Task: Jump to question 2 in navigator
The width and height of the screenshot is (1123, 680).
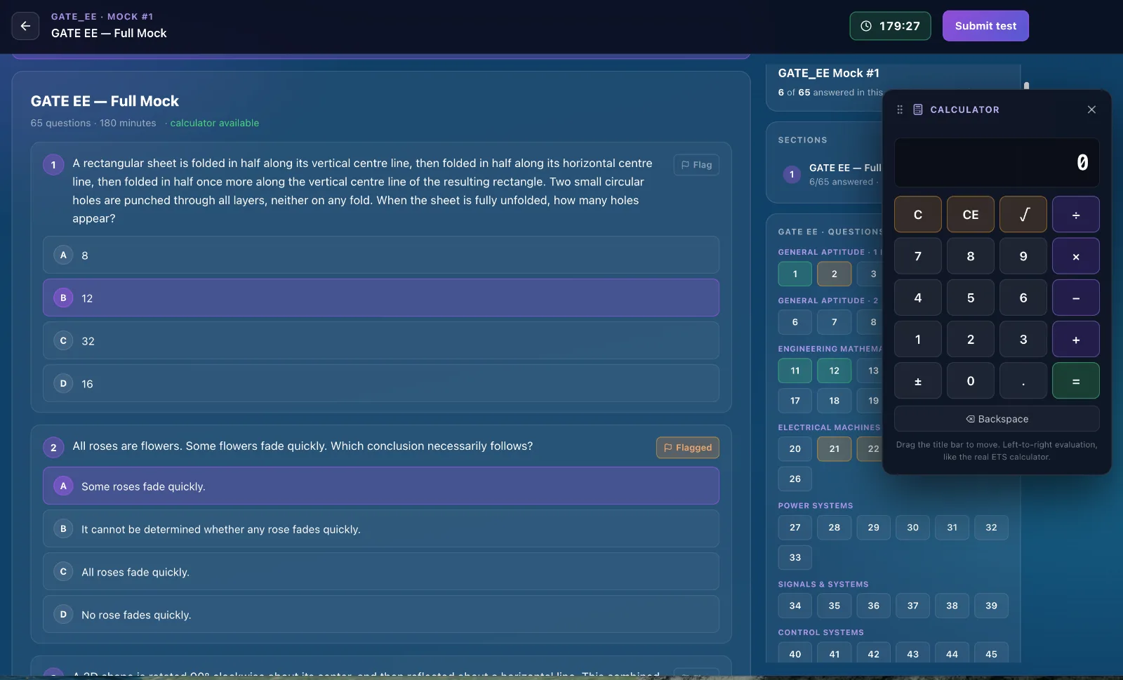Action: tap(835, 274)
